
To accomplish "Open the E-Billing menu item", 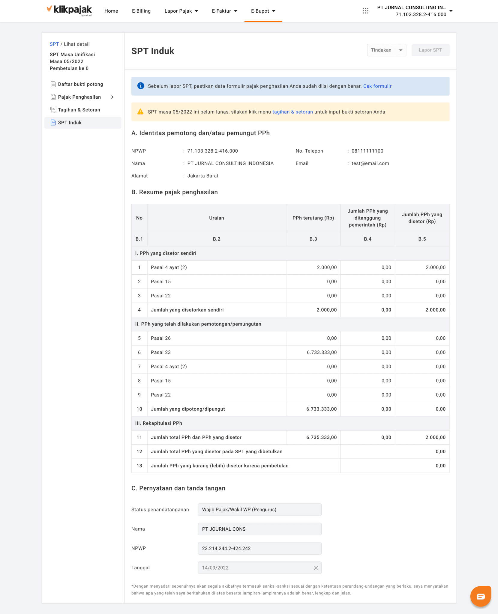I will 141,11.
